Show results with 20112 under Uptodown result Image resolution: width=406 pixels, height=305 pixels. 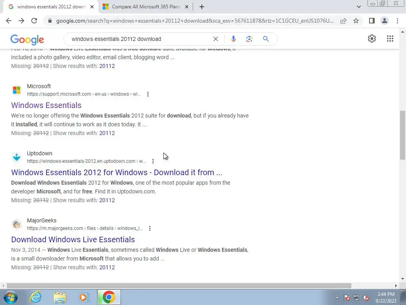click(x=107, y=200)
